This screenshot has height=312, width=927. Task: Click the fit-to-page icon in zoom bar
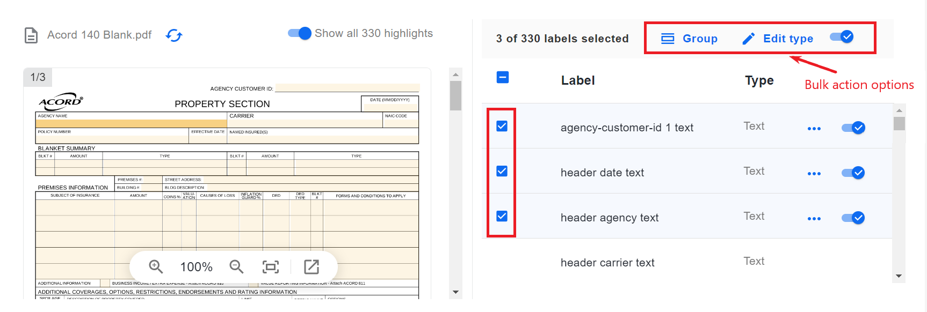tap(271, 266)
